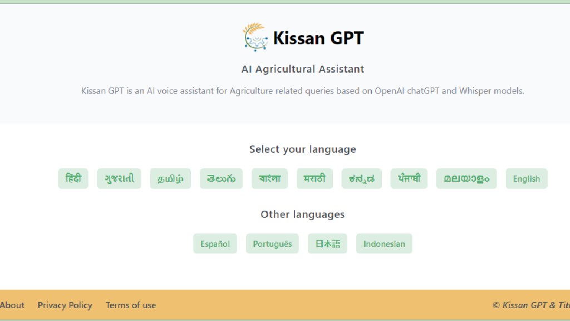The width and height of the screenshot is (570, 321).
Task: Pick Kannada (ಕನ್ನಡ) language button
Action: pyautogui.click(x=362, y=179)
